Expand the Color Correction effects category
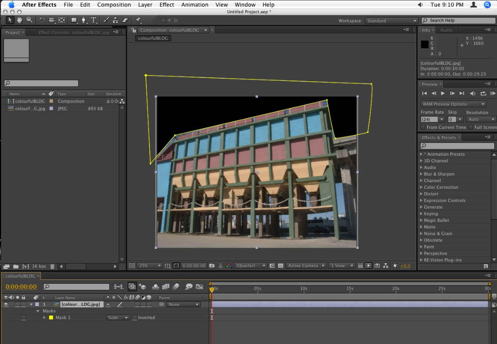497x344 pixels. [x=421, y=187]
